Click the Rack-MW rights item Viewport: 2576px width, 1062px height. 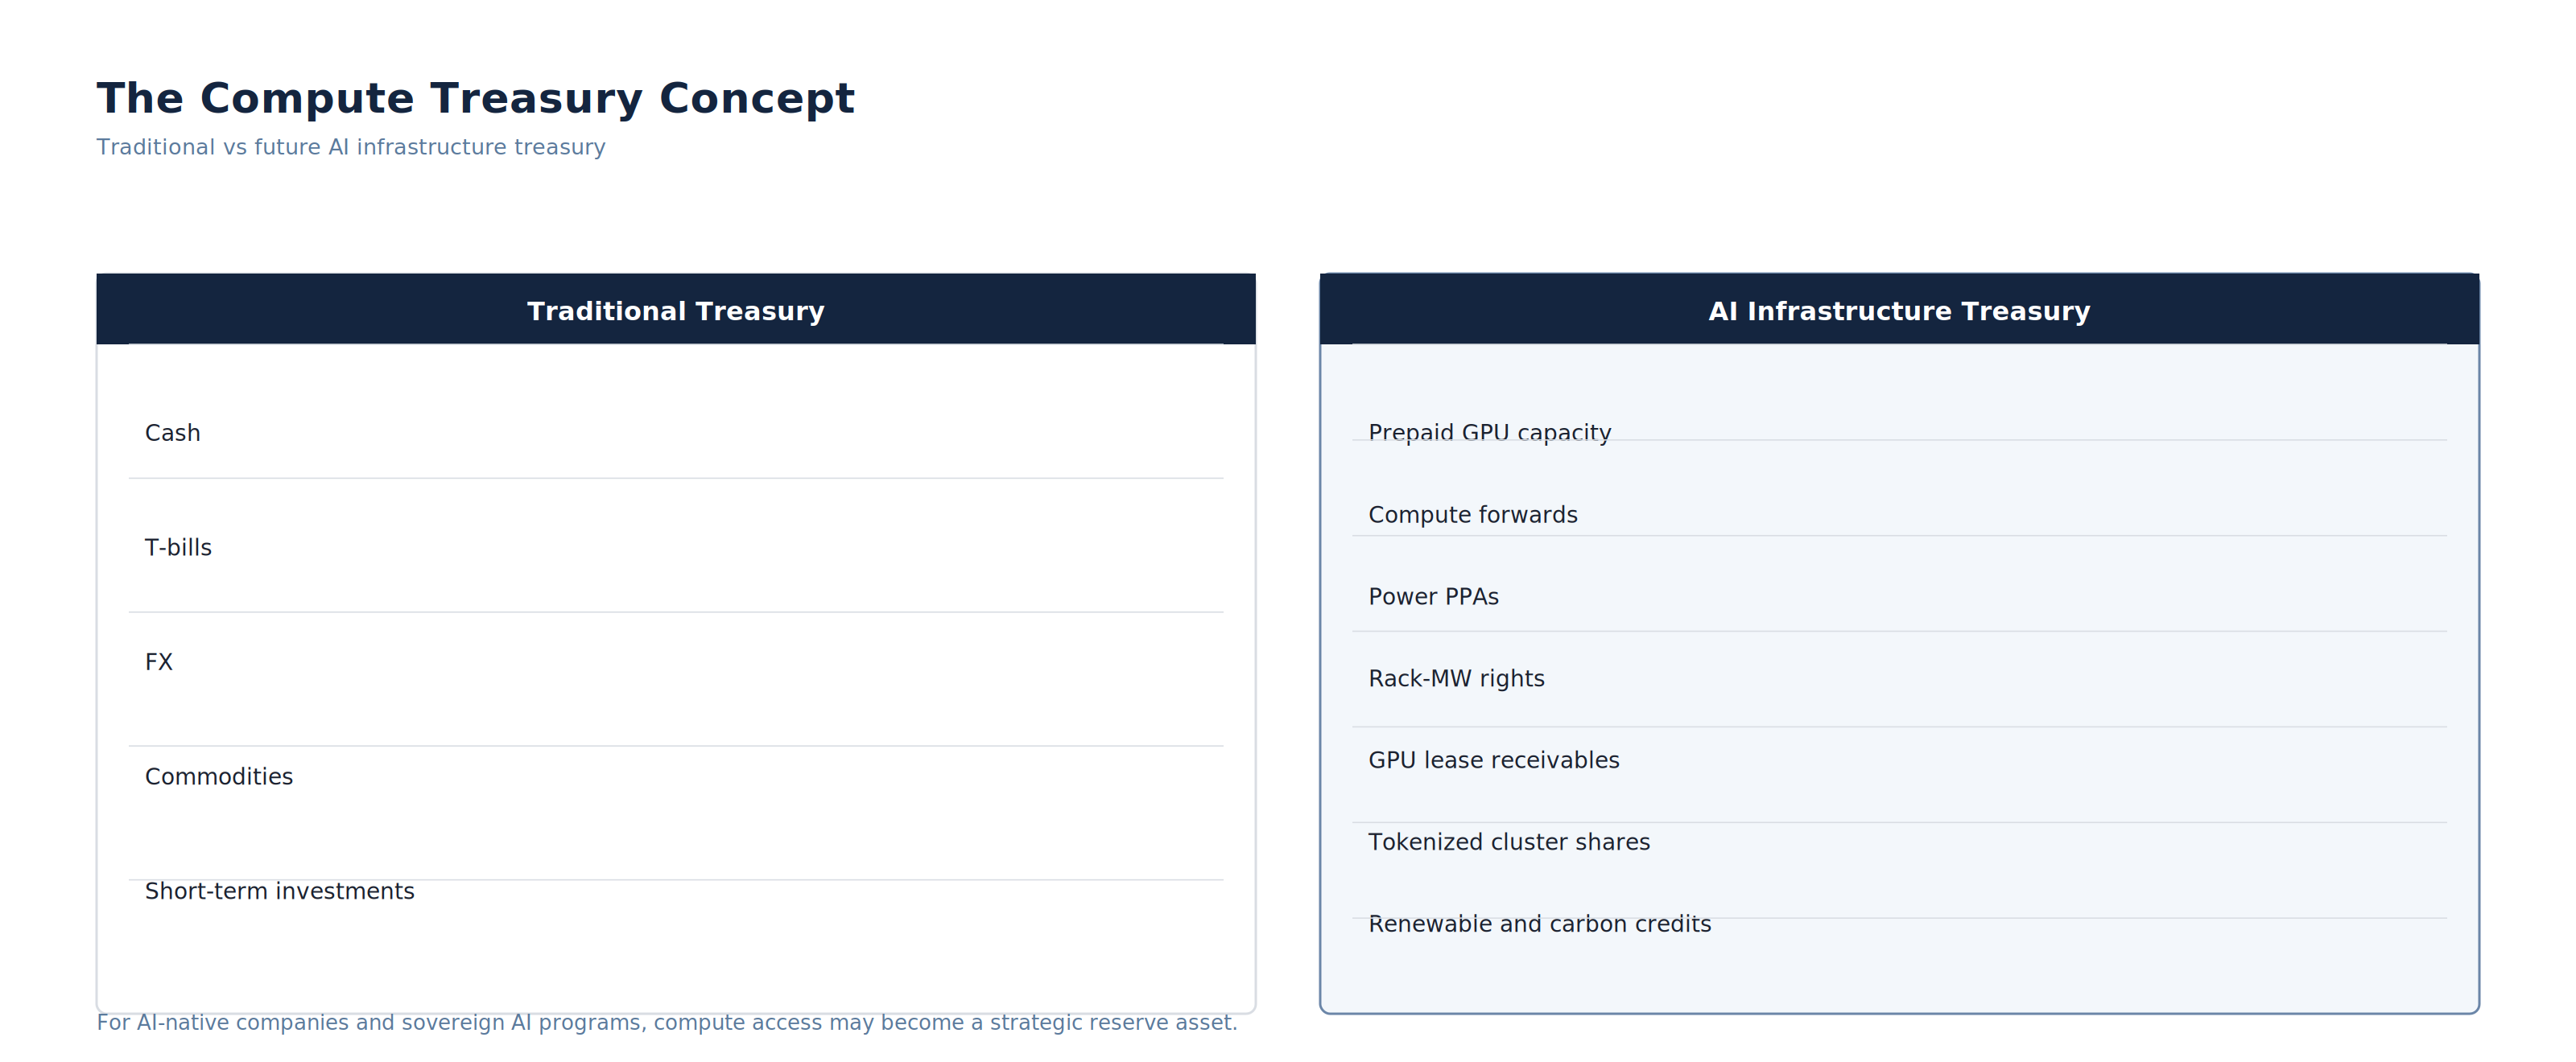[1457, 678]
